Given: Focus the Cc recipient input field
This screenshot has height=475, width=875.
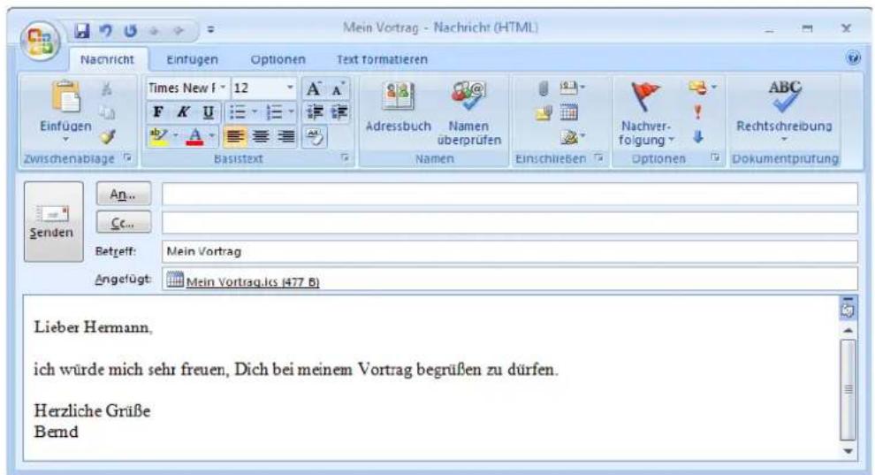Looking at the screenshot, I should click(x=509, y=223).
